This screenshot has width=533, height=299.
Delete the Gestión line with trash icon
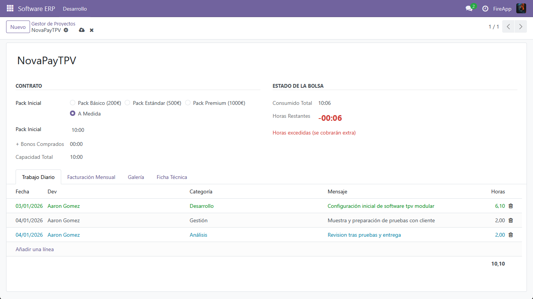(511, 220)
